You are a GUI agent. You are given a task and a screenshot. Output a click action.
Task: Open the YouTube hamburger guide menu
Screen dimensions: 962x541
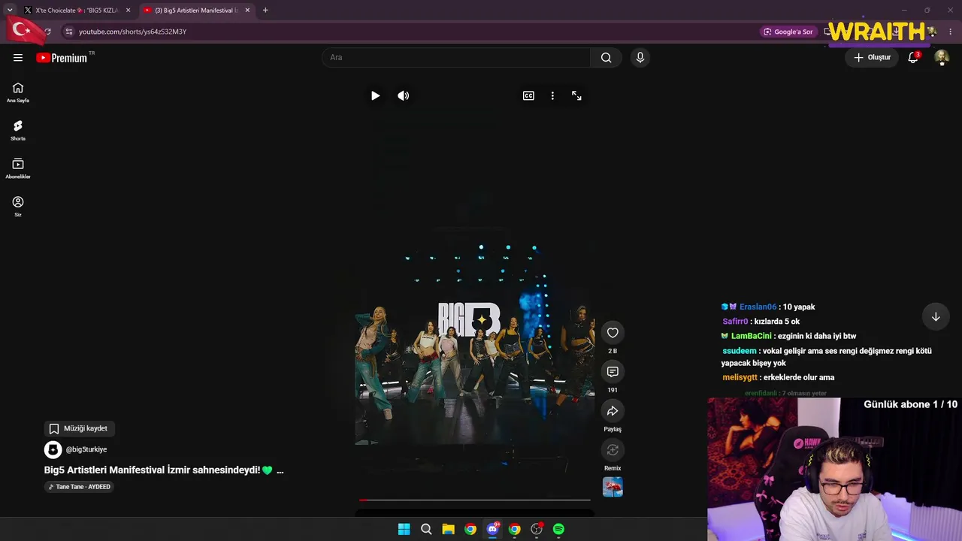click(18, 58)
